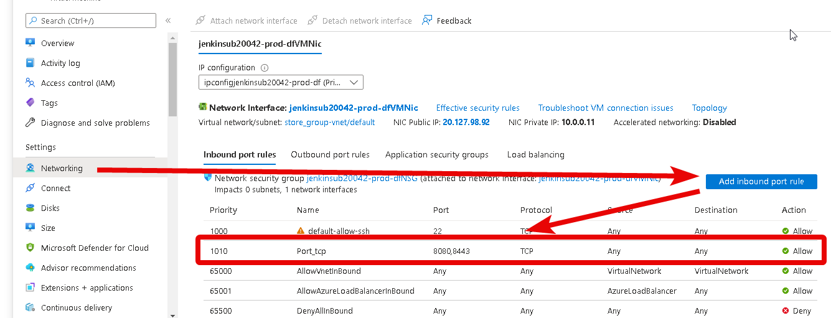This screenshot has height=318, width=831.
Task: Click the Extensions + applications icon
Action: tap(30, 288)
